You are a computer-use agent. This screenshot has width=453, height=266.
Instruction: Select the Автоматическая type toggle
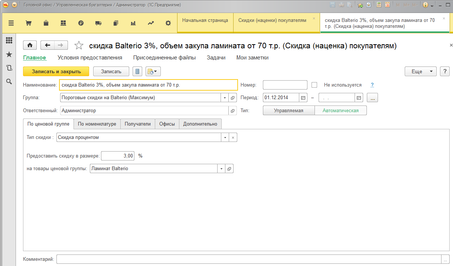click(340, 111)
